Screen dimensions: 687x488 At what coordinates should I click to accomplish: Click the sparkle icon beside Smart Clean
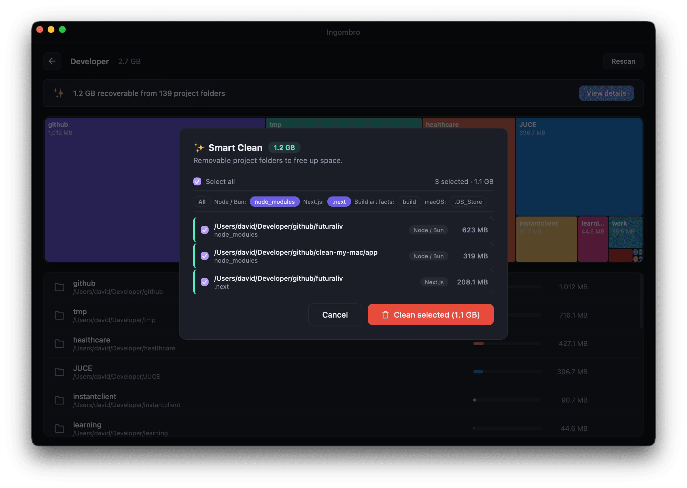(x=199, y=147)
